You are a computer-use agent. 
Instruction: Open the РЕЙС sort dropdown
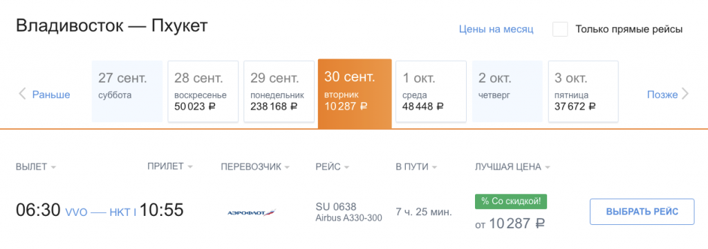(x=333, y=167)
